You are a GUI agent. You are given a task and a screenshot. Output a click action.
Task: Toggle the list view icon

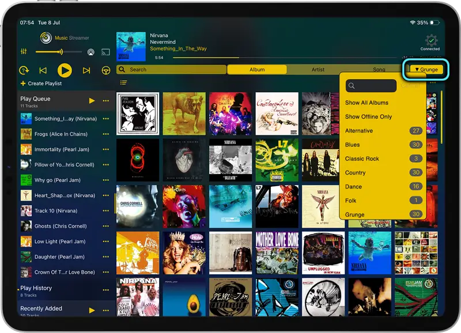pos(123,82)
